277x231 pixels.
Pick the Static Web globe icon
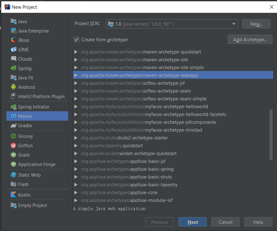[x=13, y=175]
